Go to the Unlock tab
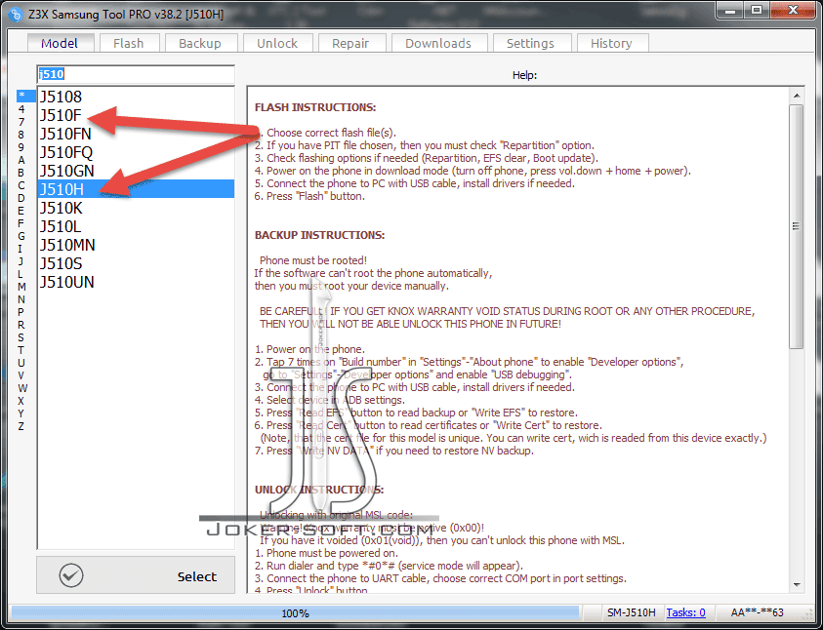 tap(277, 44)
